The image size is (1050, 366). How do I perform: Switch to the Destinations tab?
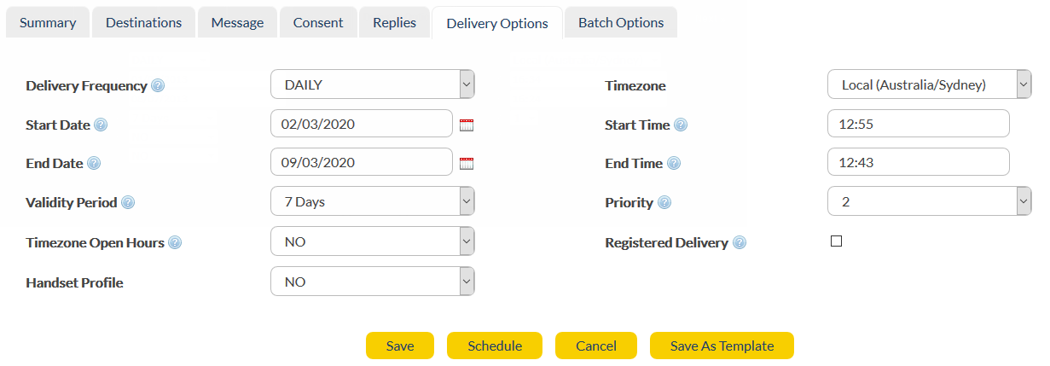[x=143, y=23]
